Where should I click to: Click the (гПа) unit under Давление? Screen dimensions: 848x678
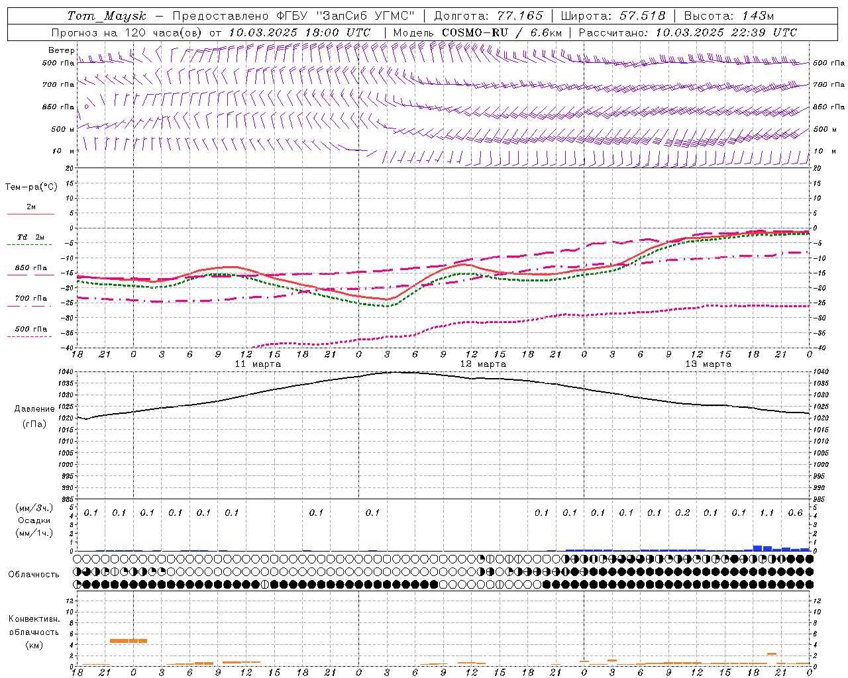(x=34, y=424)
